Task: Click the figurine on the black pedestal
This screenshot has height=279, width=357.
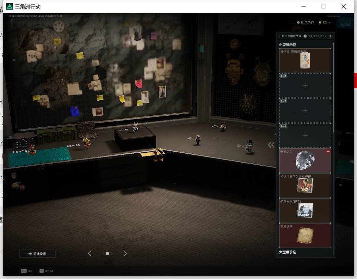Action: pos(135,127)
